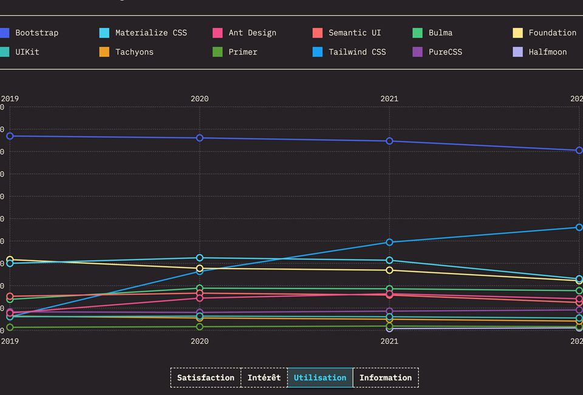Pick the Primer dark green legend swatch

click(x=217, y=52)
